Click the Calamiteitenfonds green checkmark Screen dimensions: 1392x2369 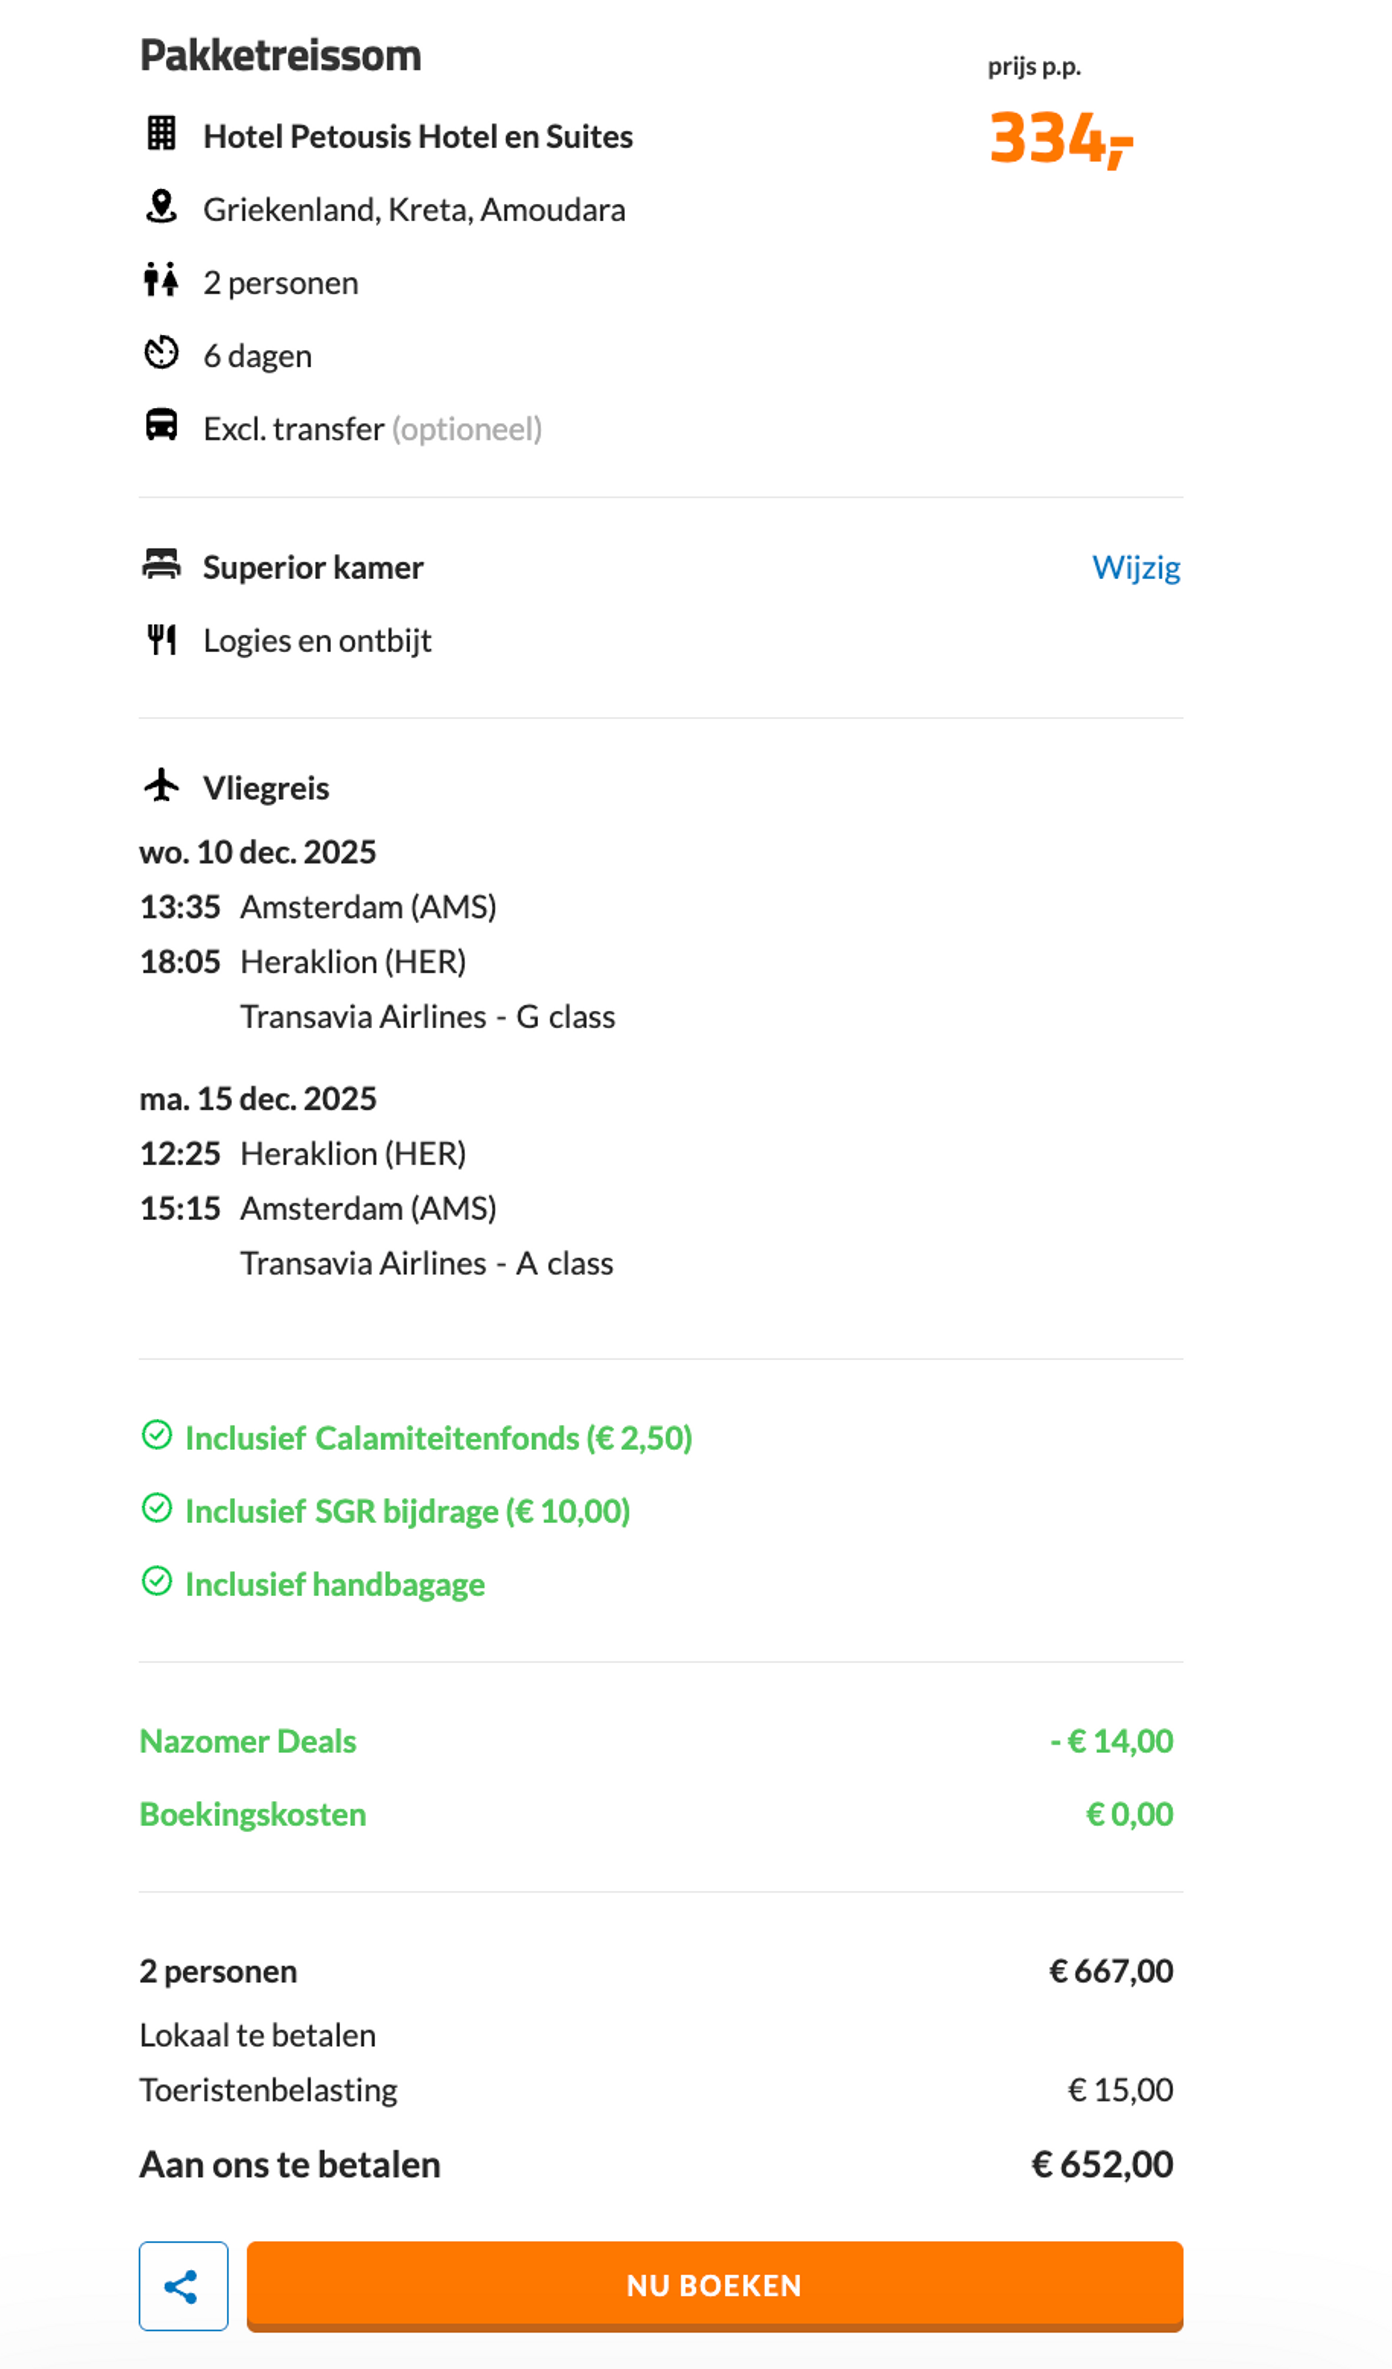(x=156, y=1435)
